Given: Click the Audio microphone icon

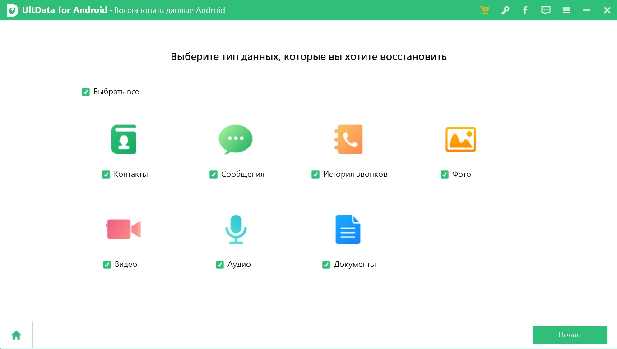Looking at the screenshot, I should click(x=236, y=229).
